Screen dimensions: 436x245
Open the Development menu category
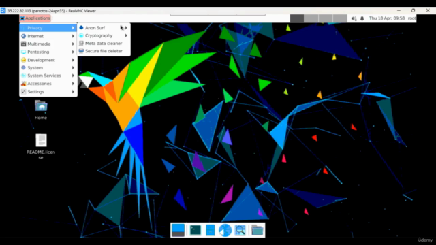tap(48, 60)
